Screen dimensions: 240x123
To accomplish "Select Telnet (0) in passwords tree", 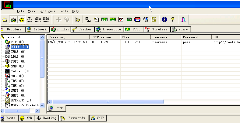I will coord(20,71).
